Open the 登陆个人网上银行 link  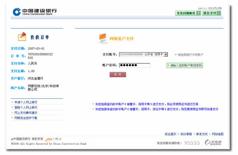pos(26,107)
